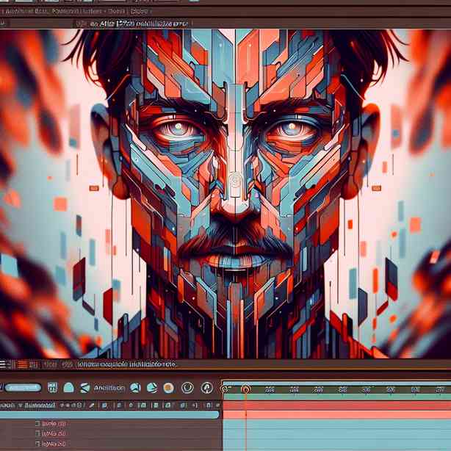Click the red striped icon in the bar under the viewer
Screen dimensions: 451x451
click(x=22, y=365)
